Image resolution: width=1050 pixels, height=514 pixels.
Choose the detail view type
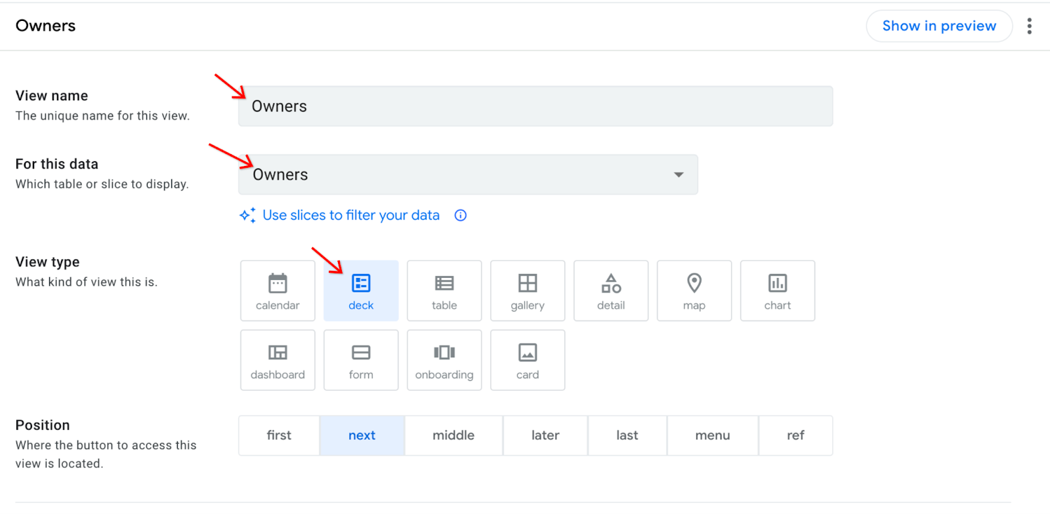click(611, 290)
